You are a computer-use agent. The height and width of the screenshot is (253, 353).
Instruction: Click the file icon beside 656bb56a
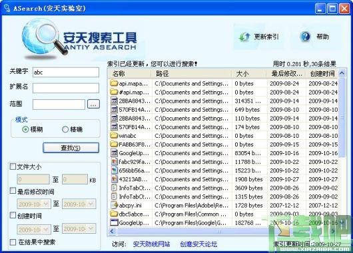tap(115, 170)
